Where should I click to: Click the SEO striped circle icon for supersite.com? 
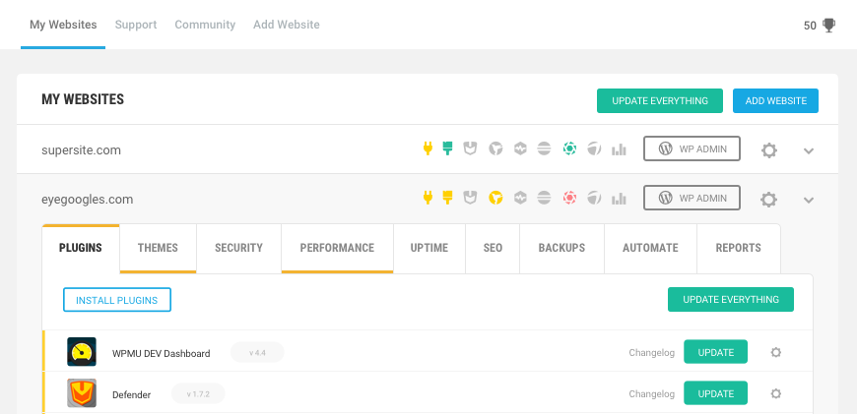tap(544, 148)
